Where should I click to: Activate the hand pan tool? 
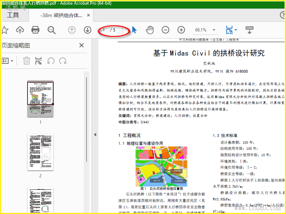[150, 30]
